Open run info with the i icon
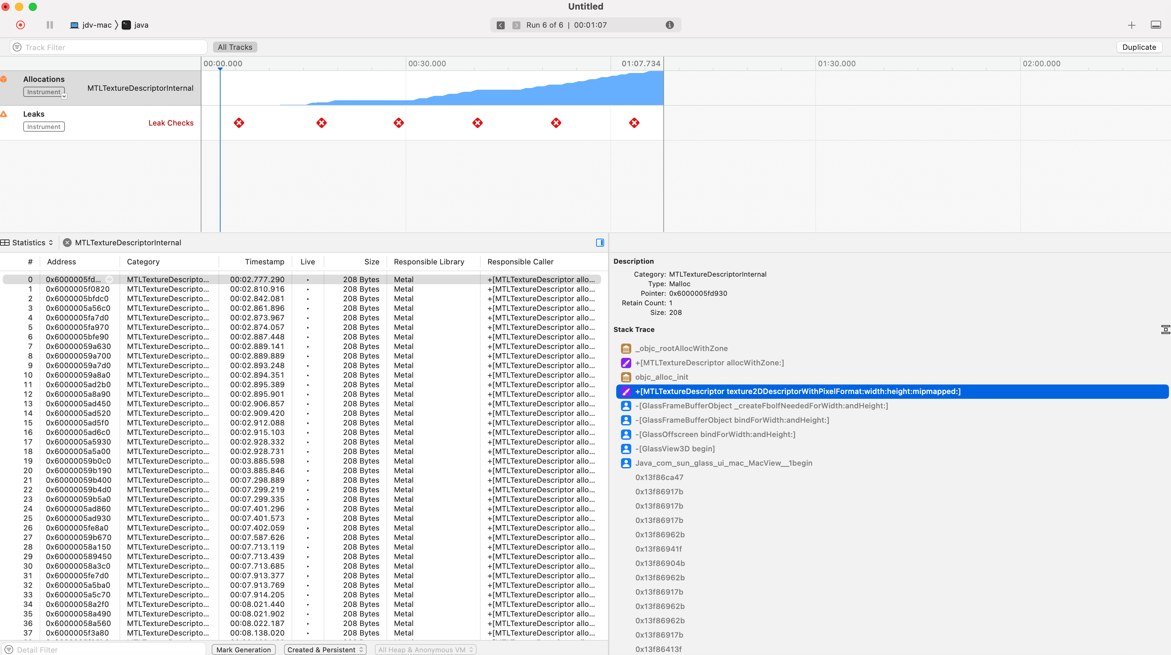The width and height of the screenshot is (1171, 655). [x=669, y=25]
